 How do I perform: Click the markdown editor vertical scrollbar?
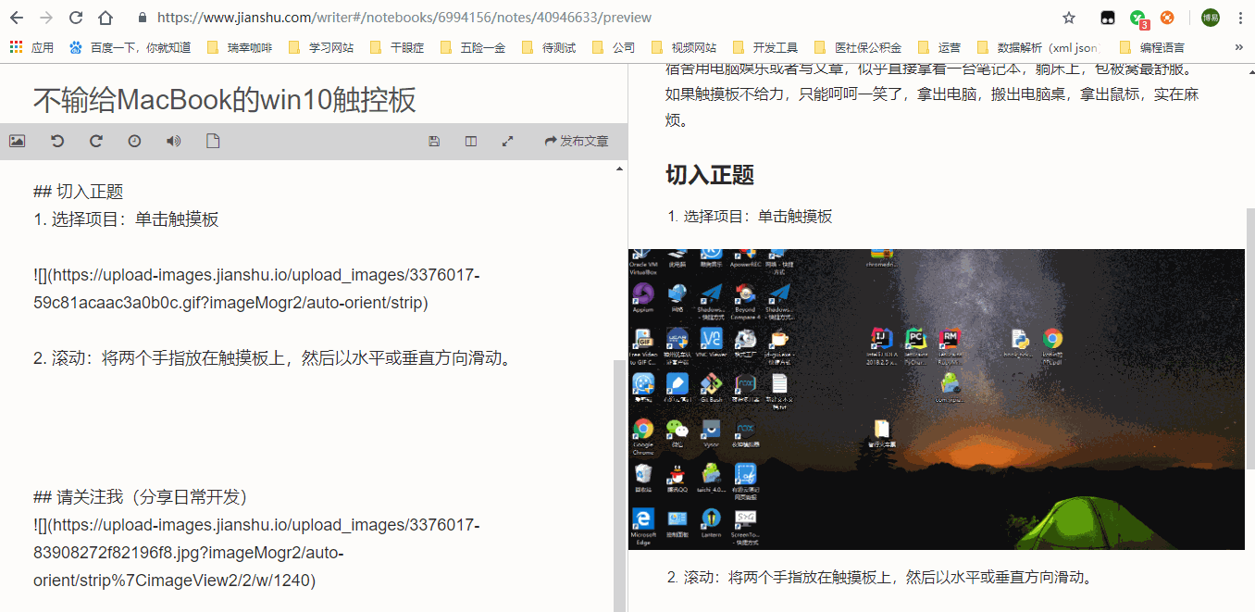(619, 485)
